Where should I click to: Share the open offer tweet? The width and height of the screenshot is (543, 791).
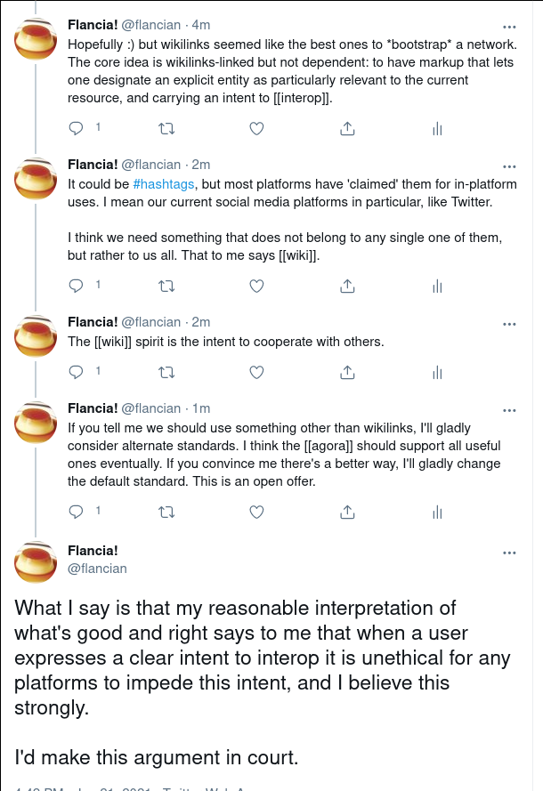[347, 513]
